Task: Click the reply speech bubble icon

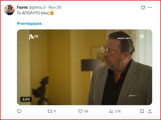Action: [19, 111]
